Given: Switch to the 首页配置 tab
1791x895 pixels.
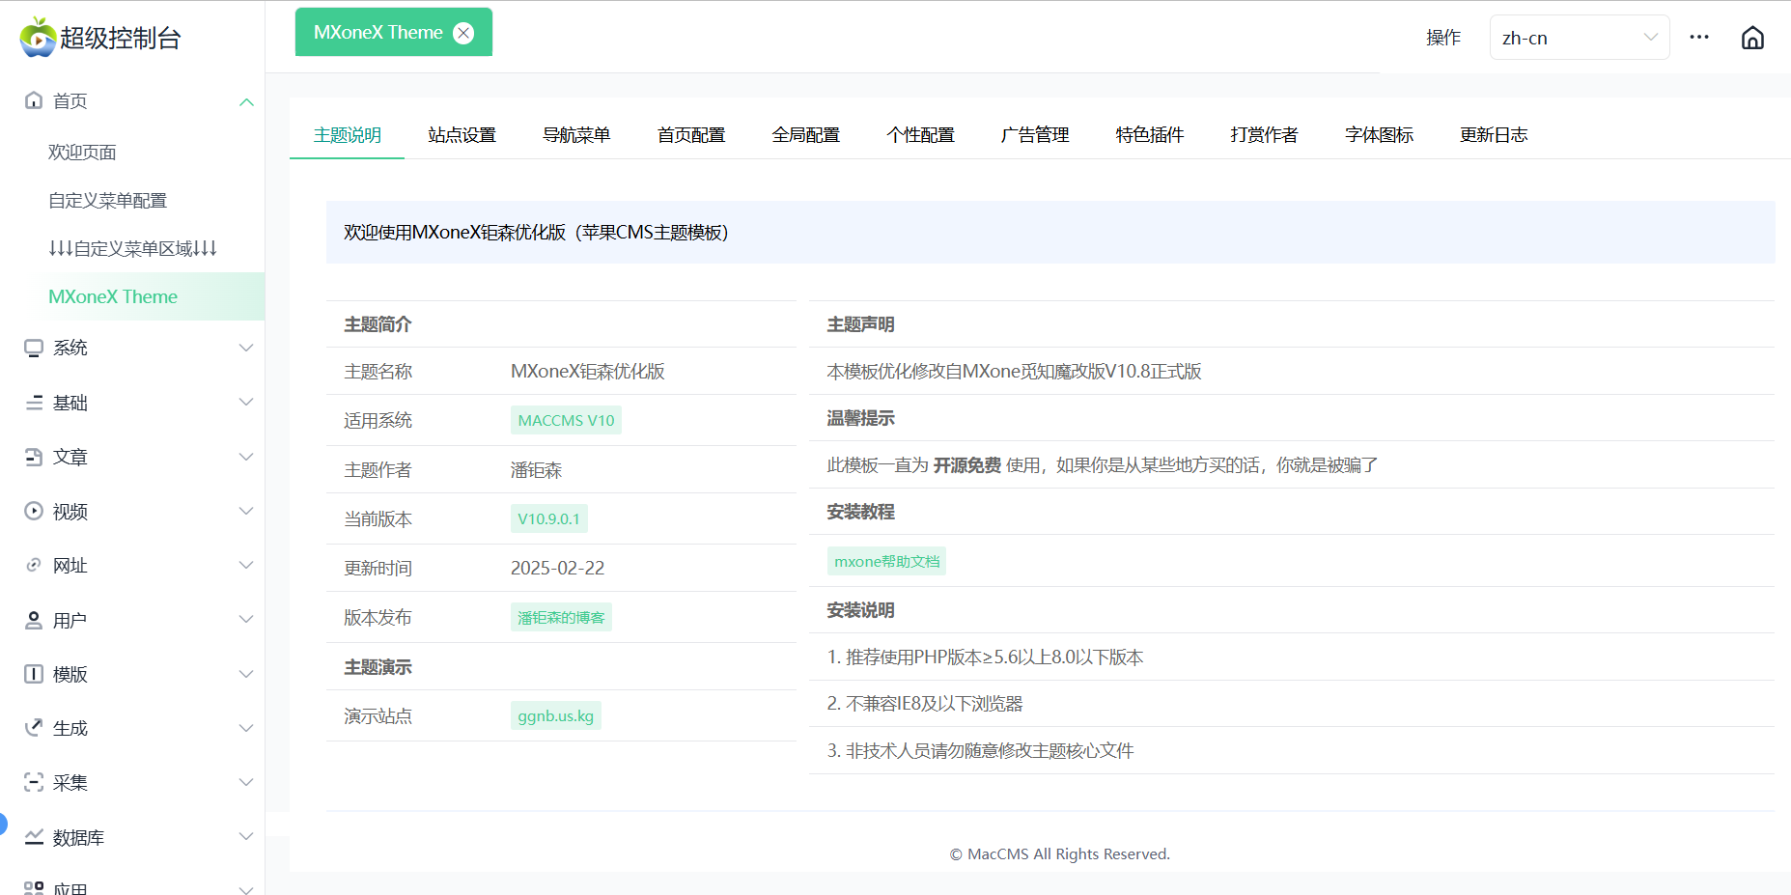Looking at the screenshot, I should [691, 135].
